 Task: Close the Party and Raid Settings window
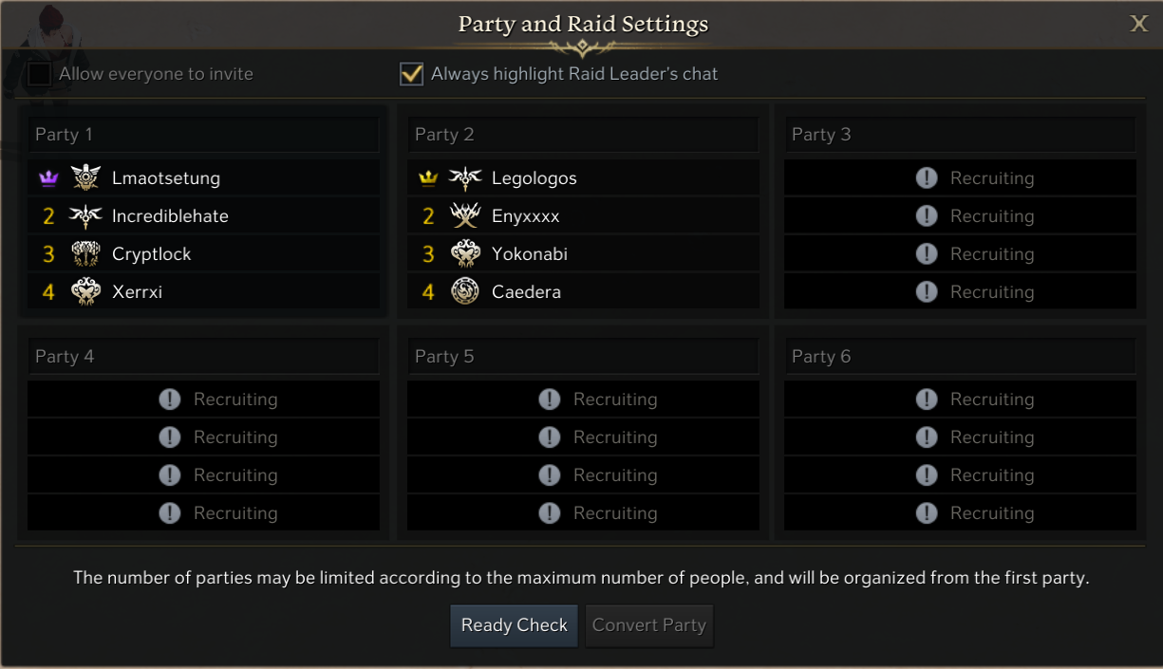[1138, 25]
